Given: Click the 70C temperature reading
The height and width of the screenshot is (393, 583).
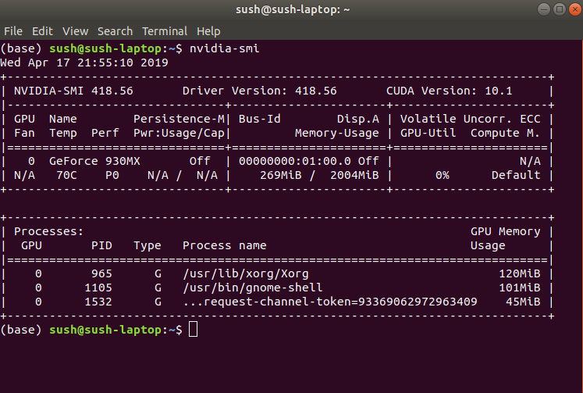Looking at the screenshot, I should pyautogui.click(x=66, y=175).
